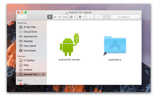This screenshot has width=158, height=97.
Task: Switch to column view mode
Action: [x=60, y=17]
